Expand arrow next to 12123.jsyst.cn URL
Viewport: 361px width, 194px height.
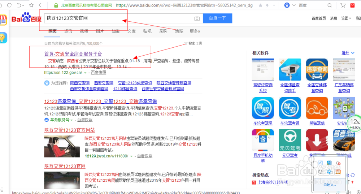pos(131,156)
